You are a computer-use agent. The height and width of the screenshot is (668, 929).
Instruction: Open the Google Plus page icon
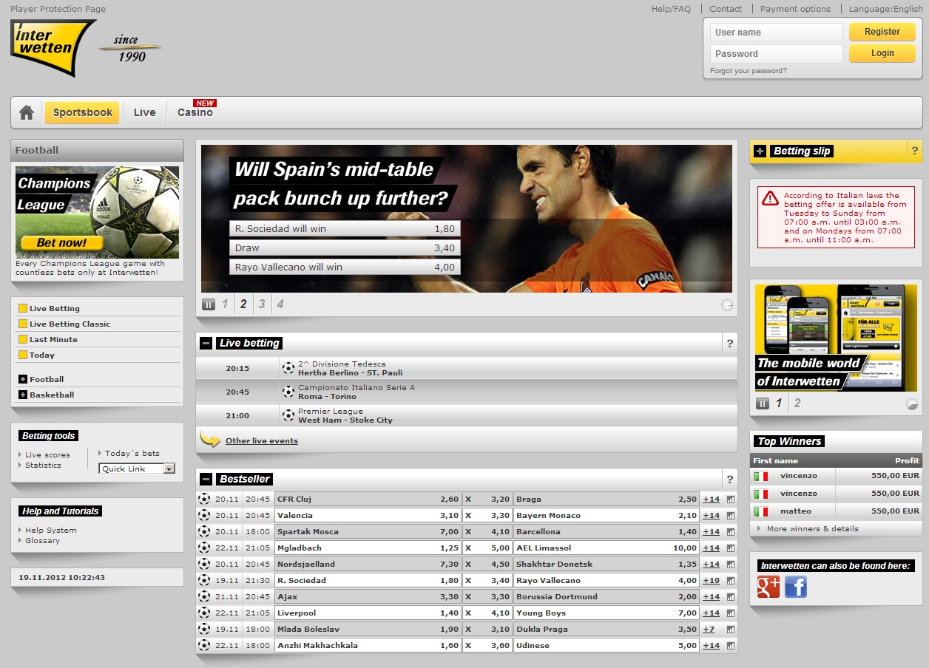tap(768, 587)
